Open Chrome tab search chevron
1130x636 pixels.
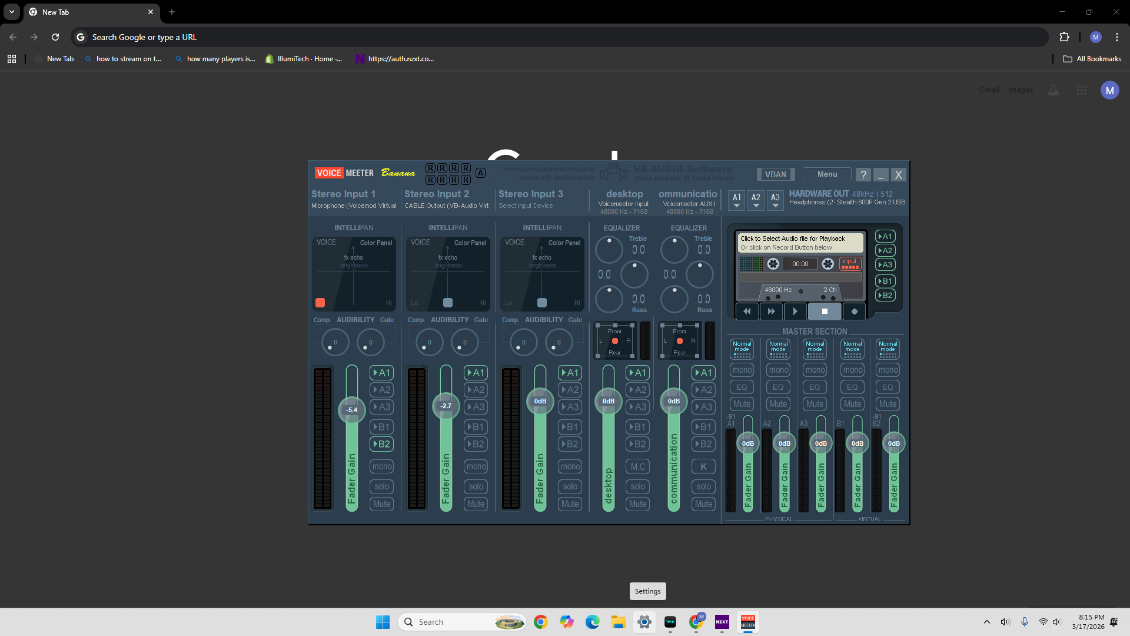coord(12,12)
